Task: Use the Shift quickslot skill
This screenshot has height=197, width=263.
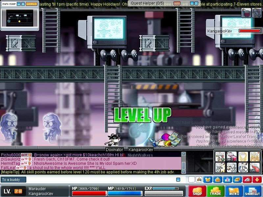Action: click(x=220, y=157)
